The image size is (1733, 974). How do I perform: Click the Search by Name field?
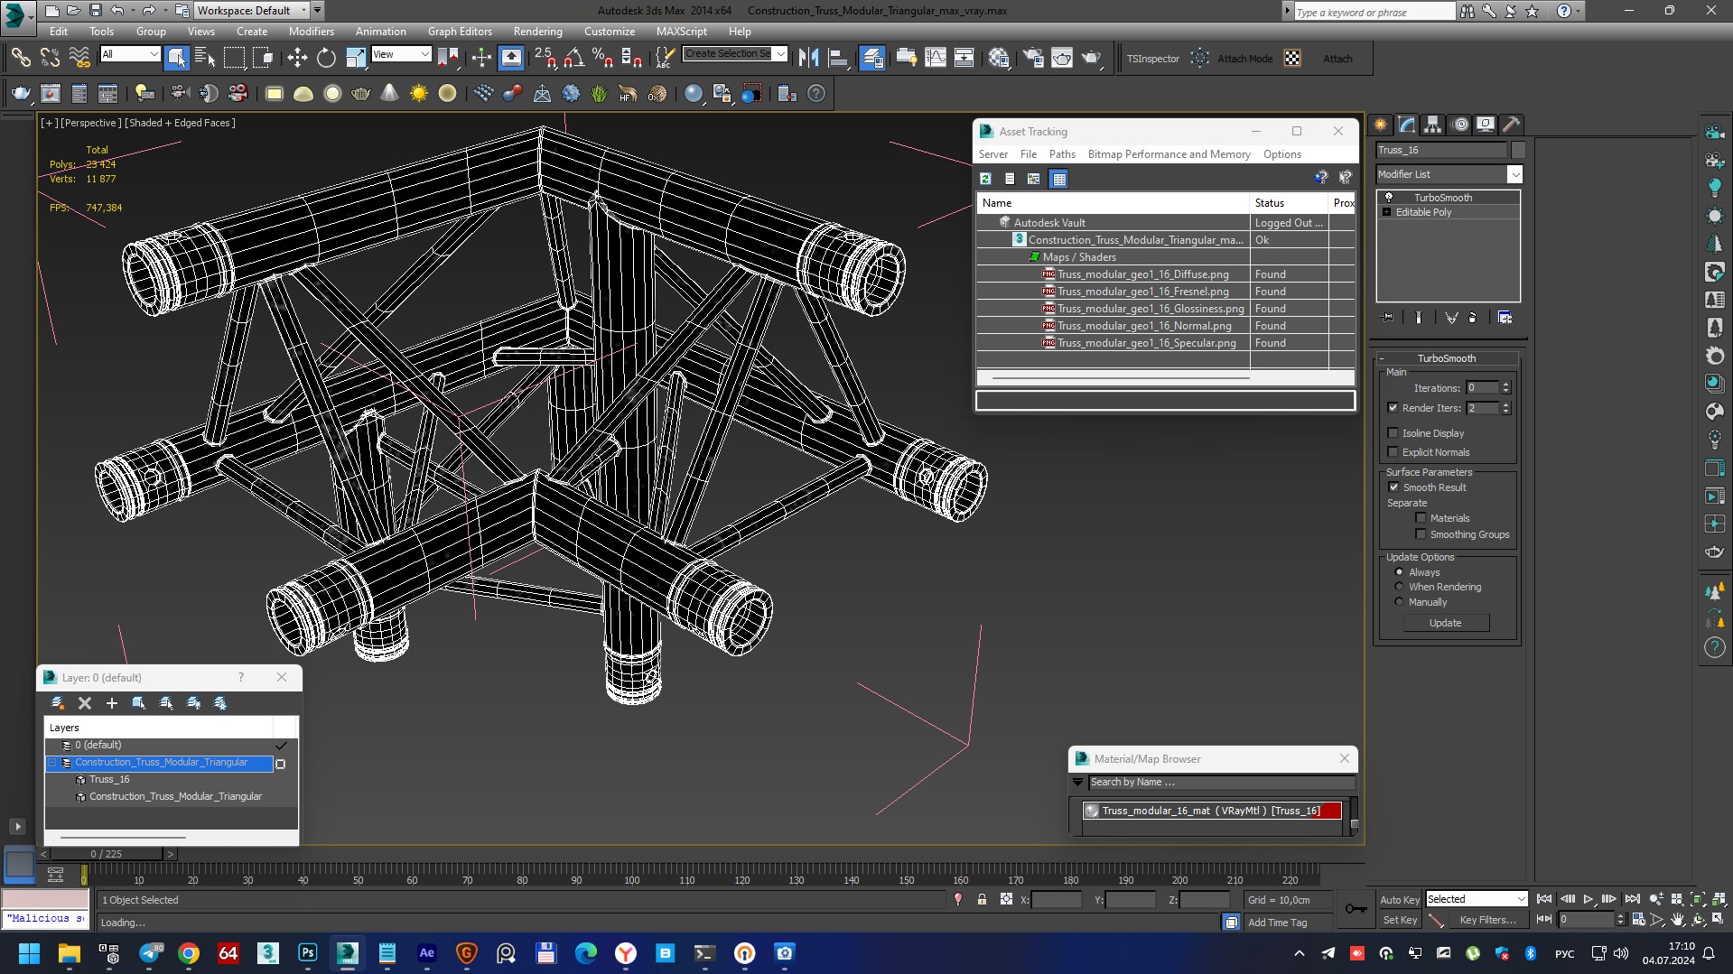point(1221,783)
